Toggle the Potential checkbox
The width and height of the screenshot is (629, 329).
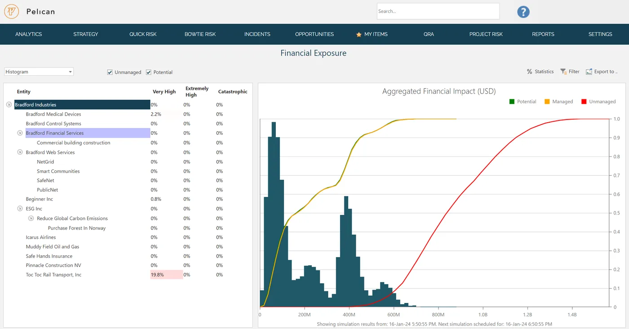149,72
